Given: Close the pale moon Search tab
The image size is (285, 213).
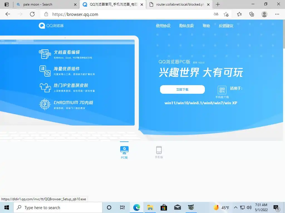Looking at the screenshot, I should [75, 4].
